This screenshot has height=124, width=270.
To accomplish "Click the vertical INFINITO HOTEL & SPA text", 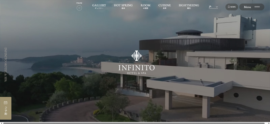I will coord(5,64).
